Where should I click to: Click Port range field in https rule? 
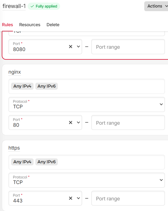(128, 198)
